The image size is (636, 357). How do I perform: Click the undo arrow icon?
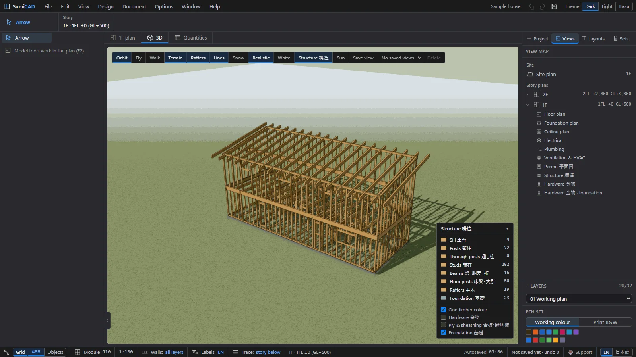coord(531,7)
